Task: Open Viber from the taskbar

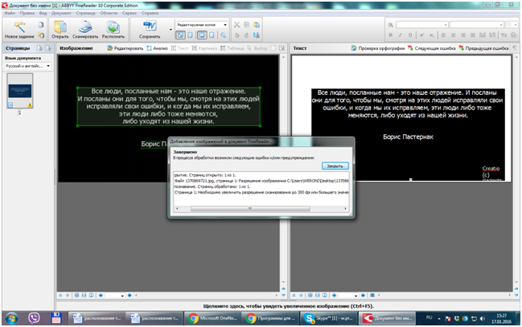Action: pyautogui.click(x=34, y=318)
